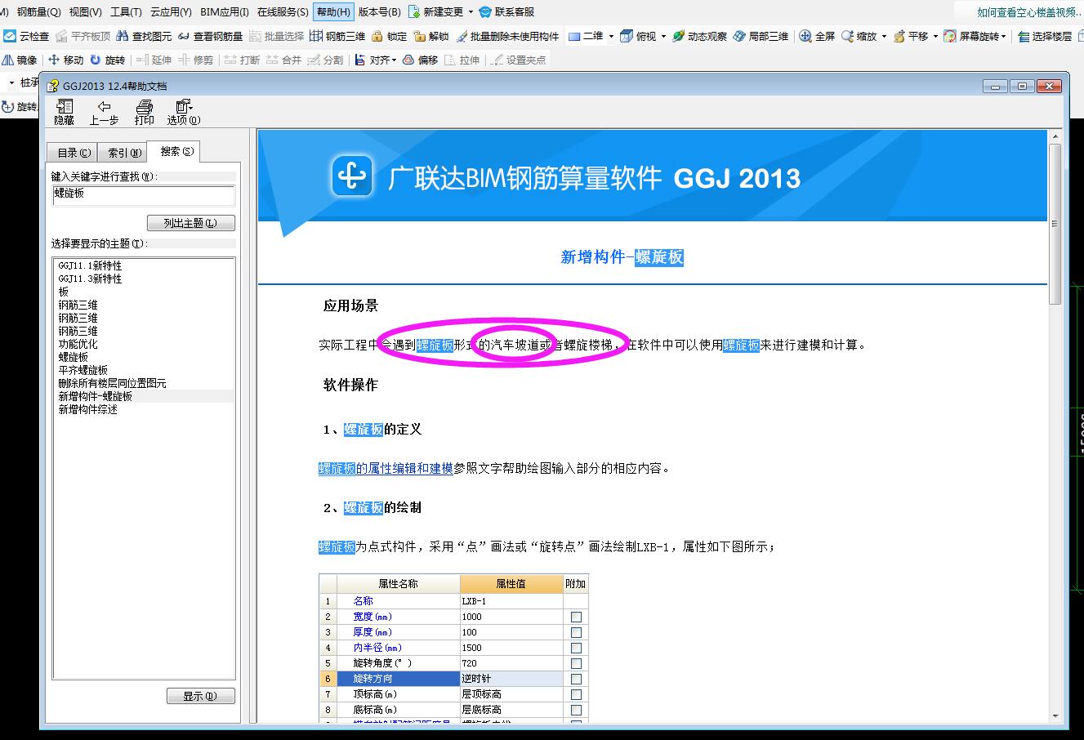Toggle 附加 checkbox for 底标高(m) row
This screenshot has height=740, width=1084.
click(576, 710)
